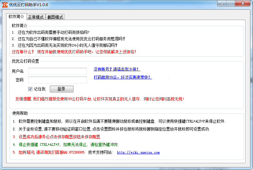Click help item 1 about 控制键盘和鼠标

[x=119, y=121]
